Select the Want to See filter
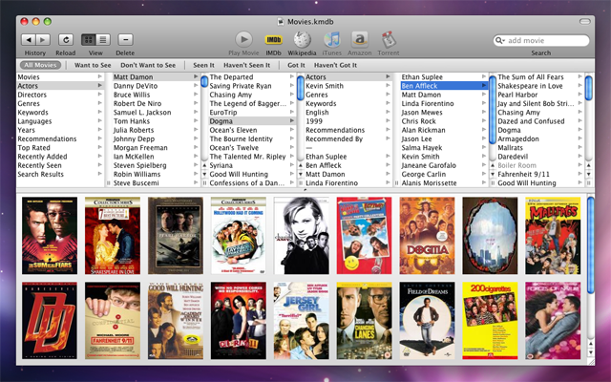 [92, 65]
